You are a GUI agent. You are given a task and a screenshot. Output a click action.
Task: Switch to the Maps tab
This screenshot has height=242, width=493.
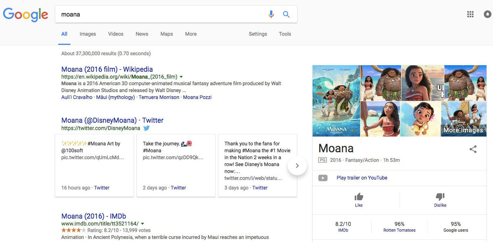tap(166, 34)
